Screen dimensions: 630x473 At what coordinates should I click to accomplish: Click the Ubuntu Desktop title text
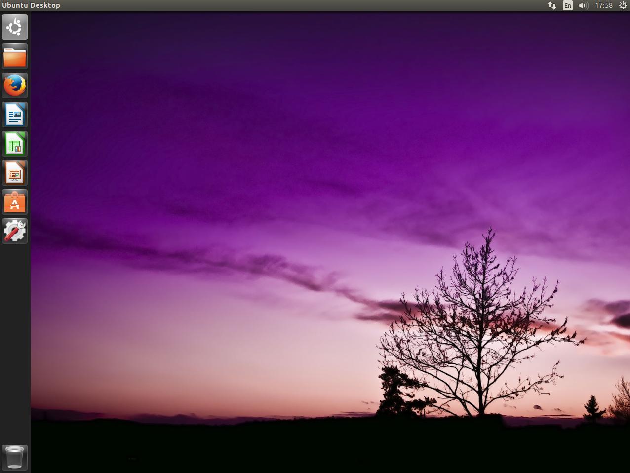(x=31, y=5)
